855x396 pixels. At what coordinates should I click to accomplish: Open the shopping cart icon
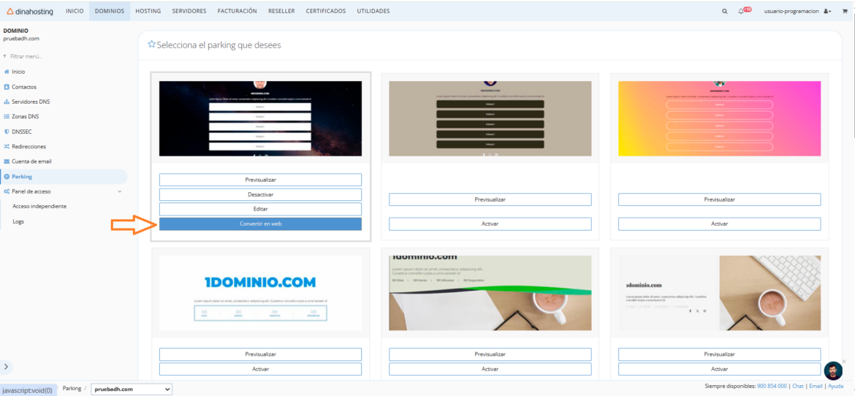tap(845, 11)
